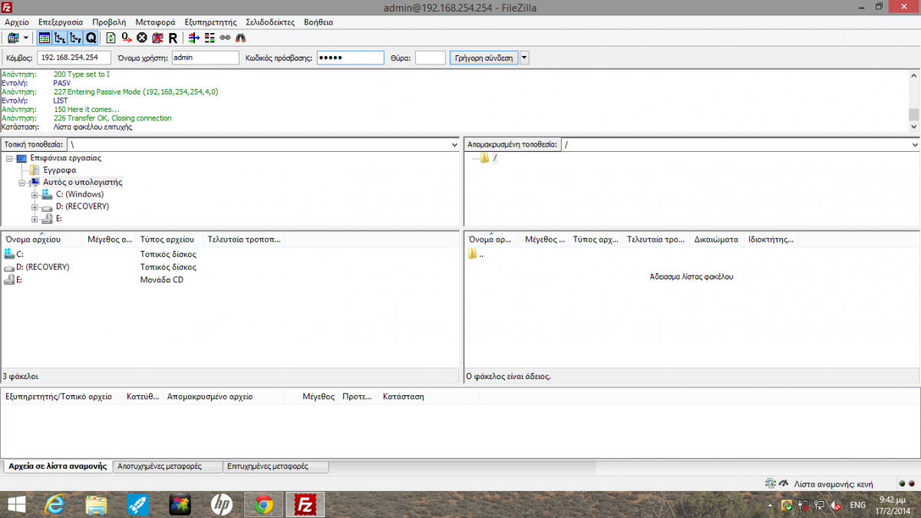The image size is (921, 518).
Task: Open the Αρχείο menu
Action: pyautogui.click(x=17, y=22)
